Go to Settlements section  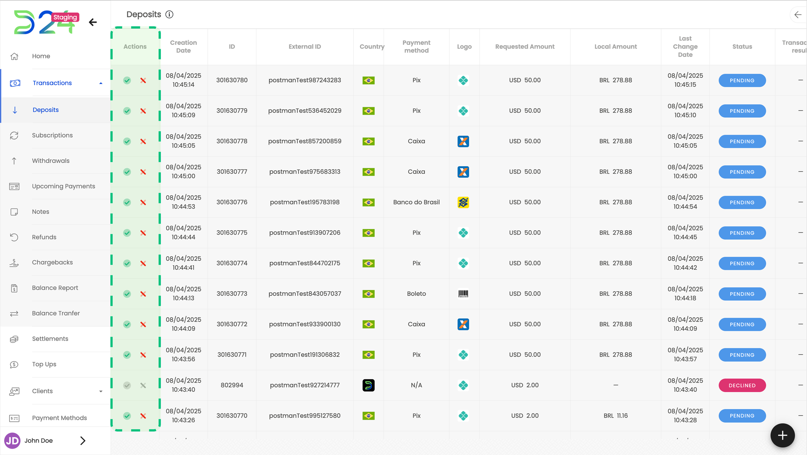pos(50,339)
